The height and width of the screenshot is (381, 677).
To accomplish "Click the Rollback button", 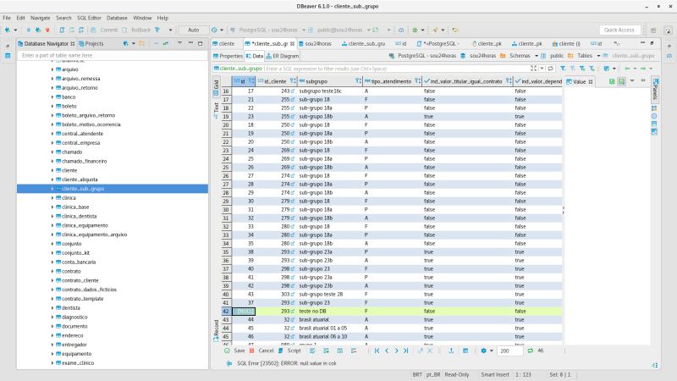I will 136,30.
